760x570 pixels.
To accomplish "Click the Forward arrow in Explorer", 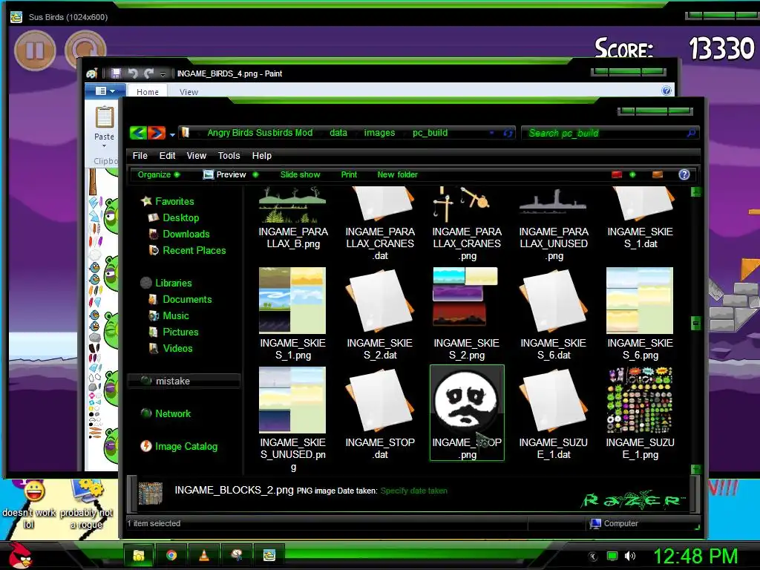I will pos(156,132).
